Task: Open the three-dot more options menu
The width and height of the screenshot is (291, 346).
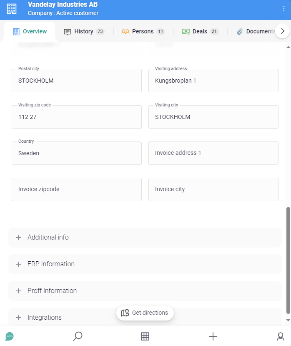Action: point(284,9)
